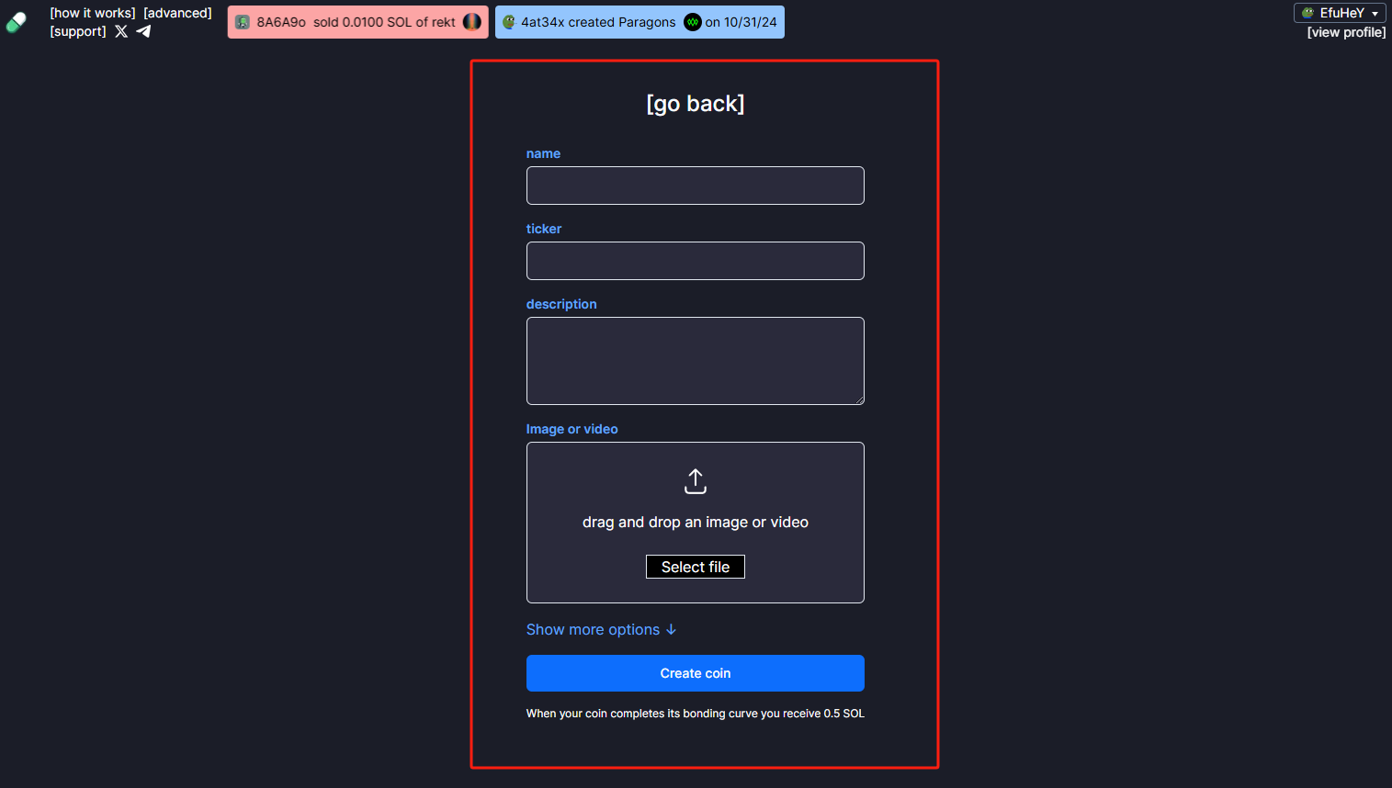Screen dimensions: 1392x788
Task: Click the [go back] link
Action: (696, 104)
